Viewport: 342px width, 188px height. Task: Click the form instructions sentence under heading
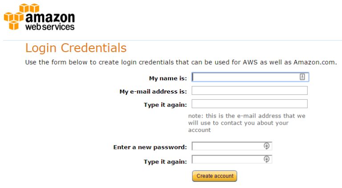181,62
